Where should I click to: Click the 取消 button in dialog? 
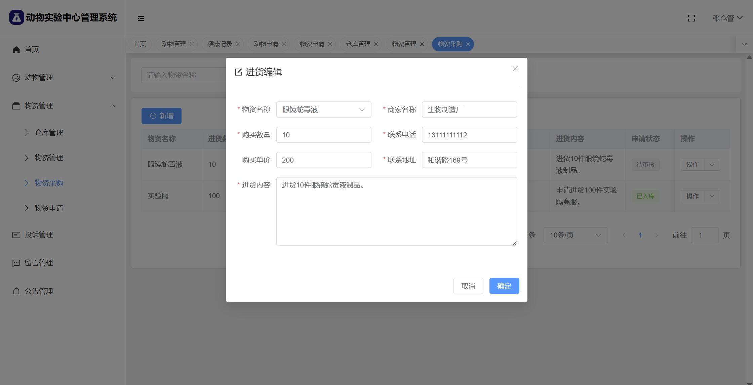[468, 286]
